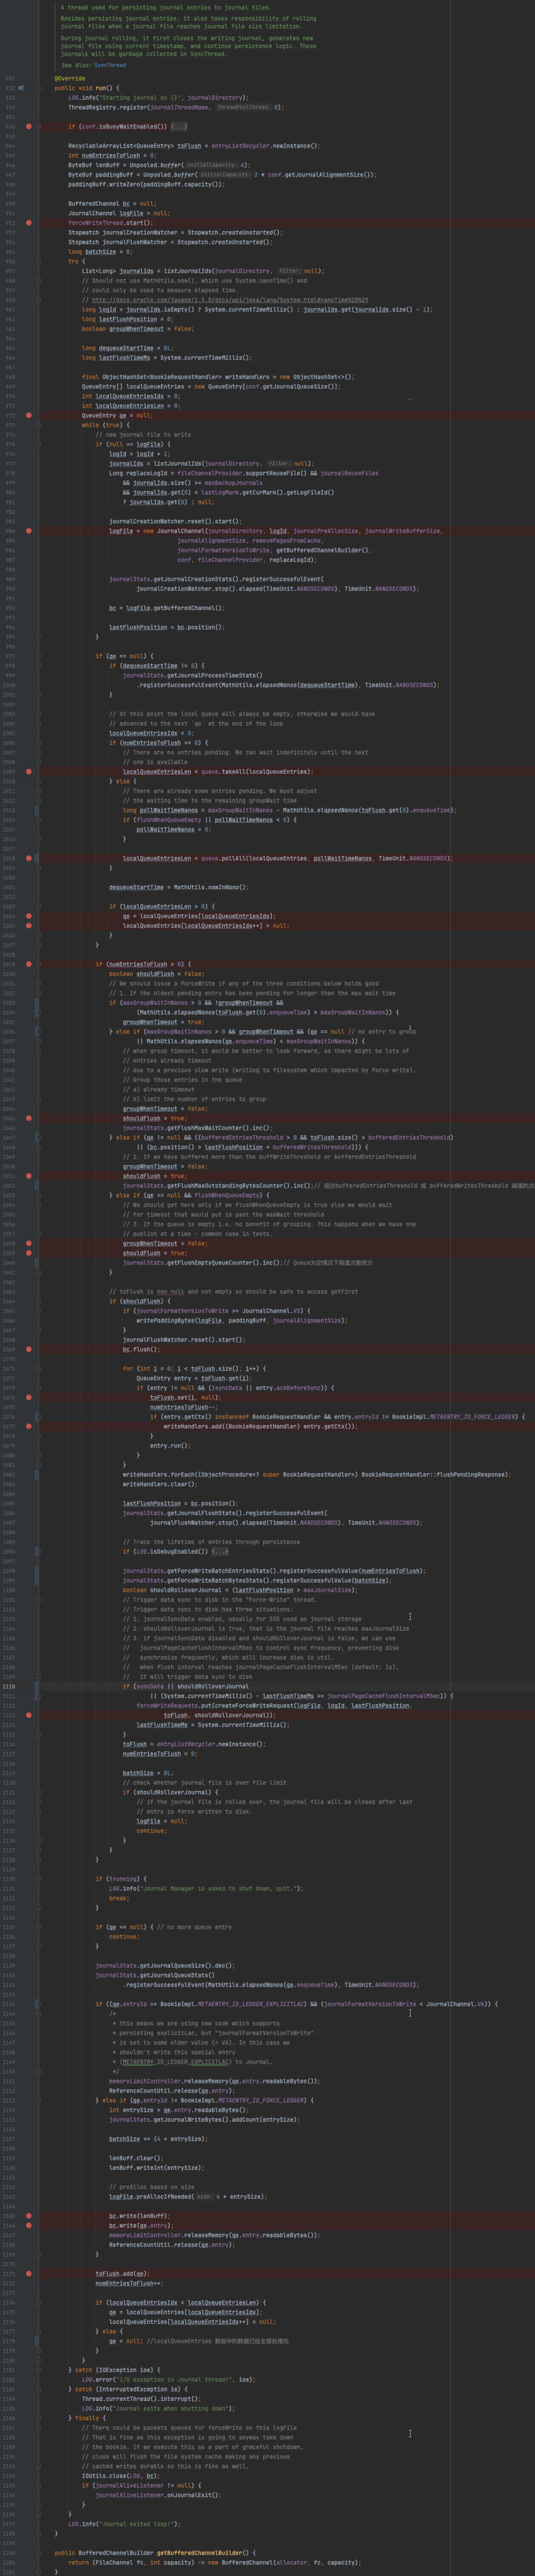
Task: Toggle the breakpoint on toFlush.add(qe)
Action: (29, 2273)
